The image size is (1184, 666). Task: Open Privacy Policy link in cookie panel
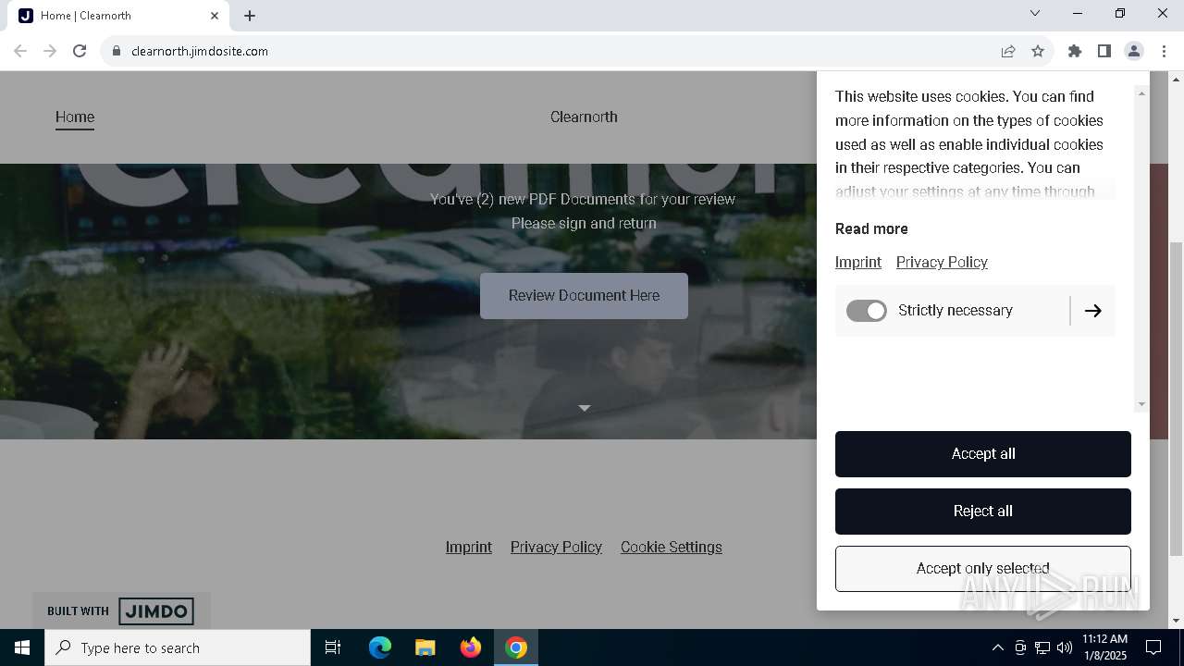coord(942,262)
